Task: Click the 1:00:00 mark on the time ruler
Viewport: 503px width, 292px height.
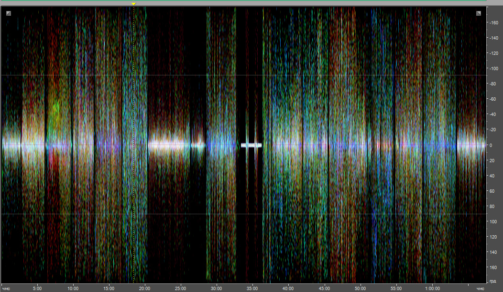Action: [x=432, y=288]
